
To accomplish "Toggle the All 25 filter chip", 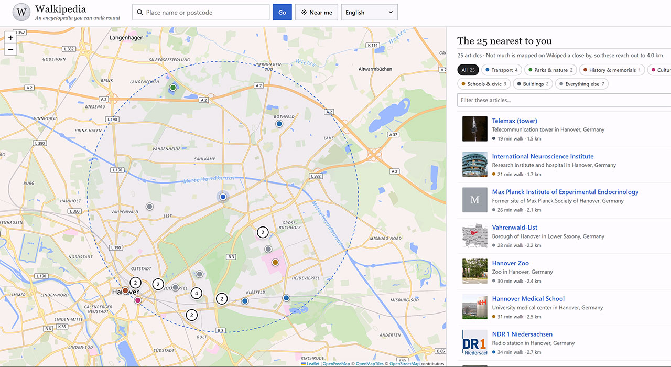I will click(468, 70).
